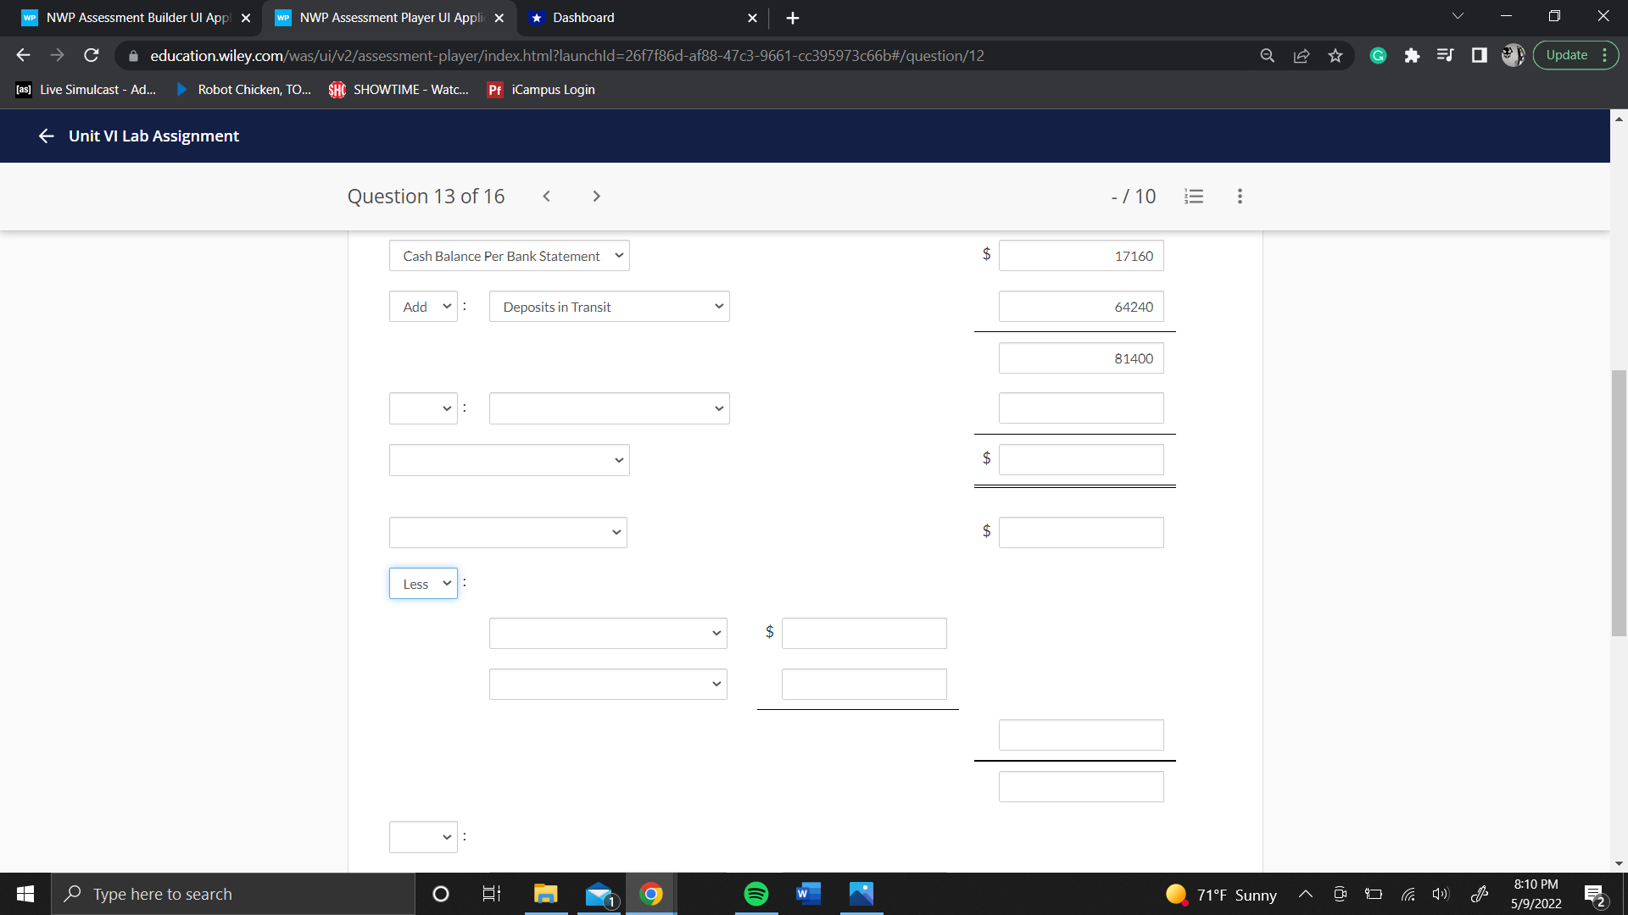Open the Grammarly extension icon
Image resolution: width=1628 pixels, height=915 pixels.
[x=1377, y=55]
